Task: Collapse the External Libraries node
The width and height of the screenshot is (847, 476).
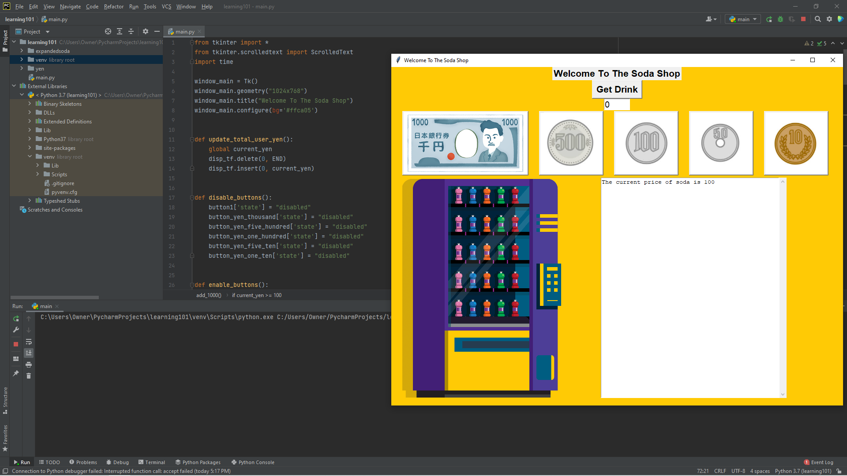Action: [14, 86]
